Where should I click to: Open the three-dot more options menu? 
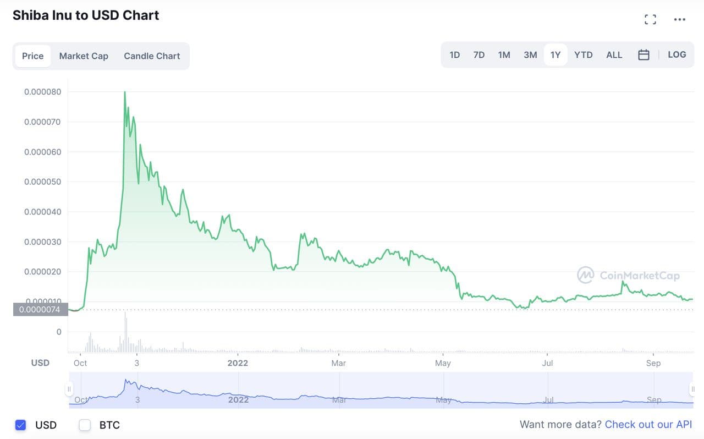click(x=680, y=20)
